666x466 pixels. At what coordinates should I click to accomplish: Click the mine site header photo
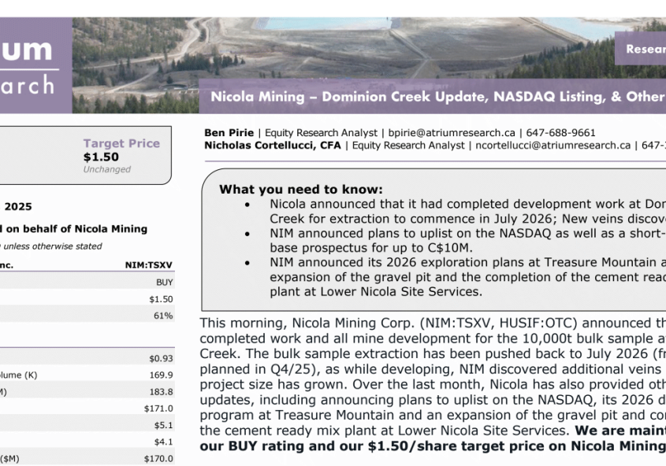[355, 47]
